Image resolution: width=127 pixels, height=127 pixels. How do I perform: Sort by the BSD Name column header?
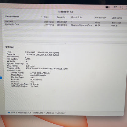[117, 18]
